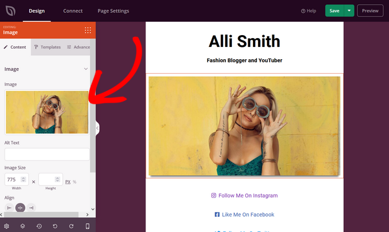Click the green Save button
The image size is (389, 232).
pyautogui.click(x=334, y=11)
